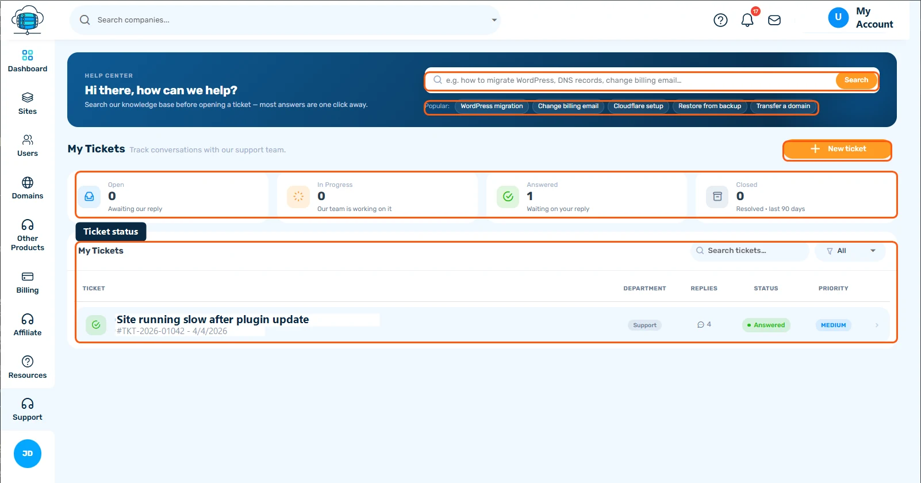921x483 pixels.
Task: Click the TICKET column header
Action: (94, 289)
